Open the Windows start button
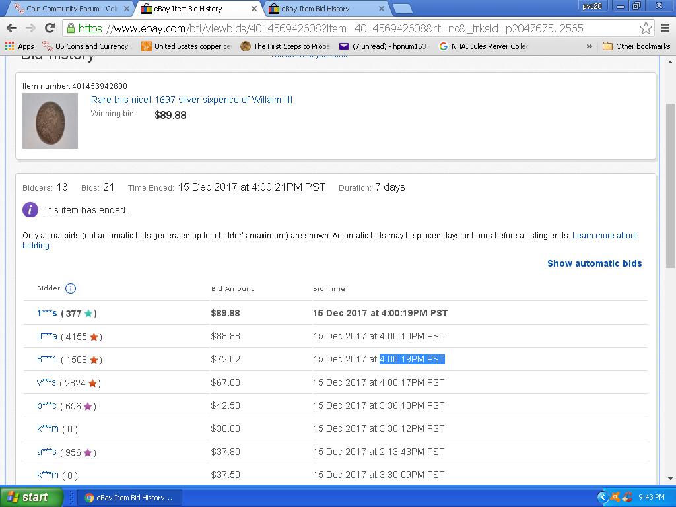This screenshot has width=676, height=507. [x=31, y=498]
